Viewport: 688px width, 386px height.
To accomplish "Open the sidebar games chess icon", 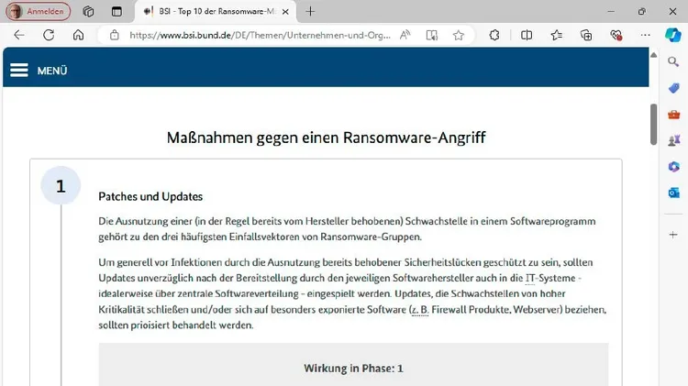I will coord(673,140).
